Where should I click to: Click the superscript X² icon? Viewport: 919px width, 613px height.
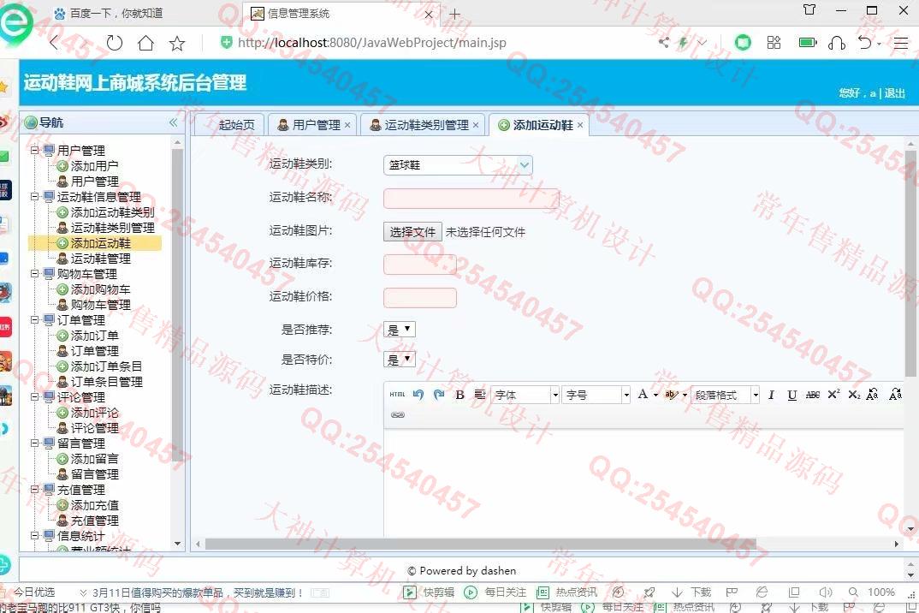[x=833, y=395]
